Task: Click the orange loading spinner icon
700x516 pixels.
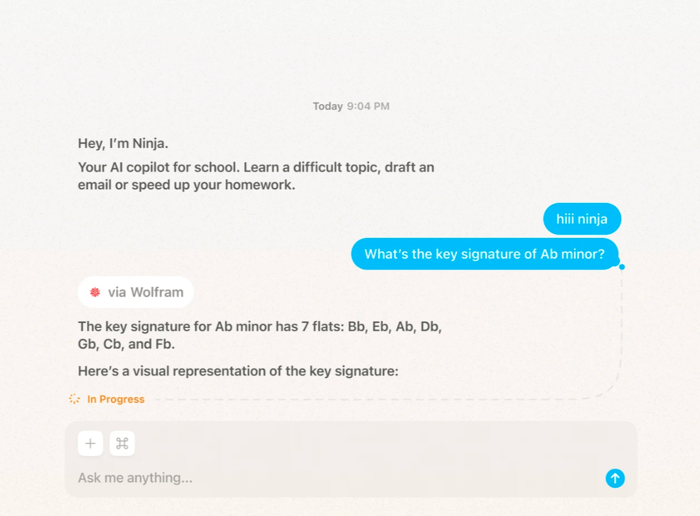Action: (74, 399)
